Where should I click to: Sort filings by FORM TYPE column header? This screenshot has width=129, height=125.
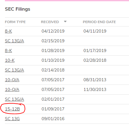click(15, 22)
